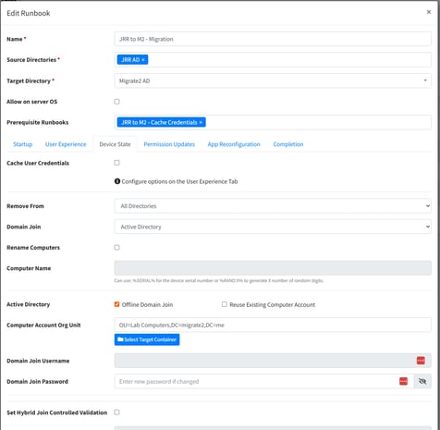Screen dimensions: 440x430
Task: Check Reuse Existing Computer Account
Action: click(225, 304)
